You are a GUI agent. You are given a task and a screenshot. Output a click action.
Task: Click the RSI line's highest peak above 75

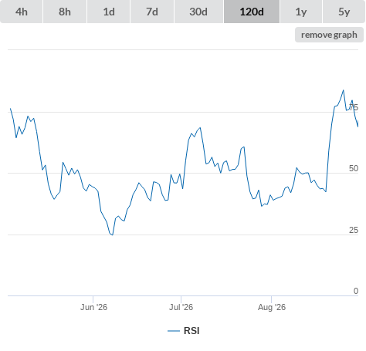(x=343, y=90)
